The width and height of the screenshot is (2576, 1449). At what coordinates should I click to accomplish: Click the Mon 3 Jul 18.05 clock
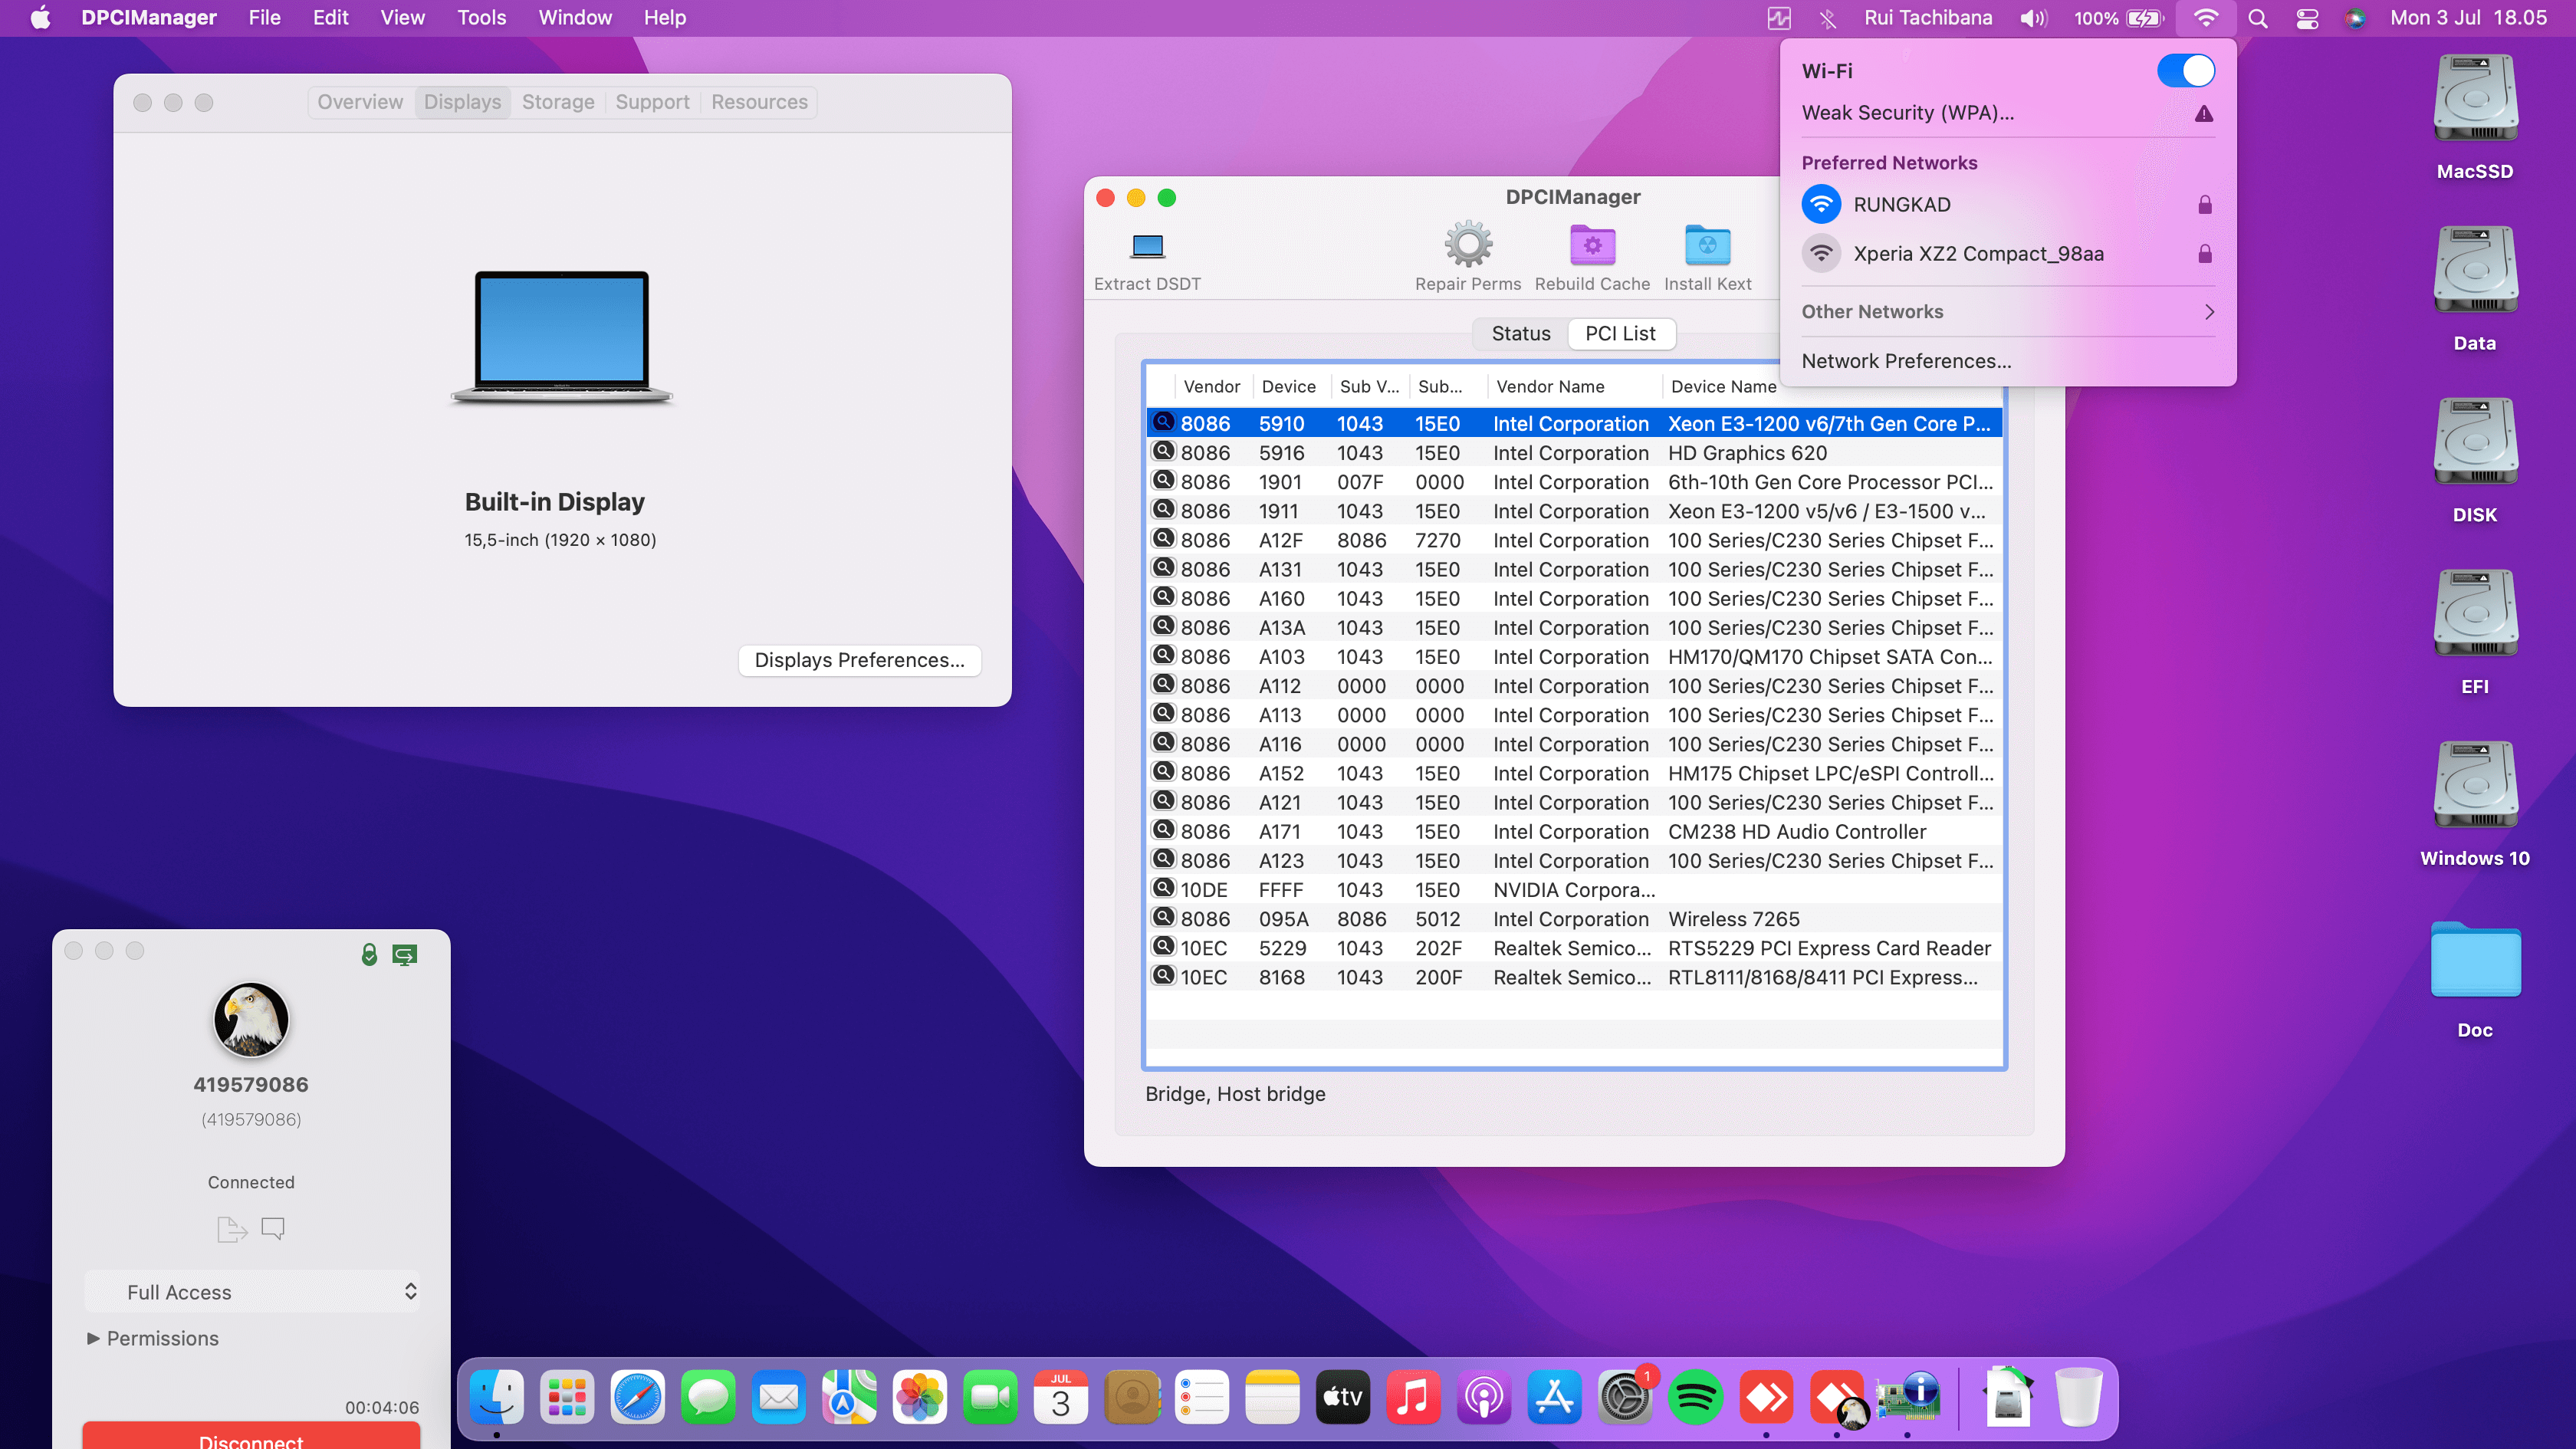point(2468,18)
